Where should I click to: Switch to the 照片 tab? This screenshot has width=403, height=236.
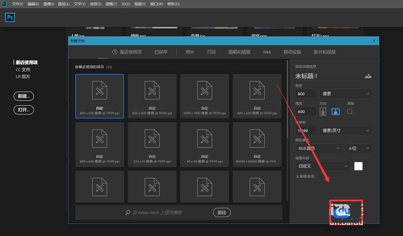tap(190, 52)
